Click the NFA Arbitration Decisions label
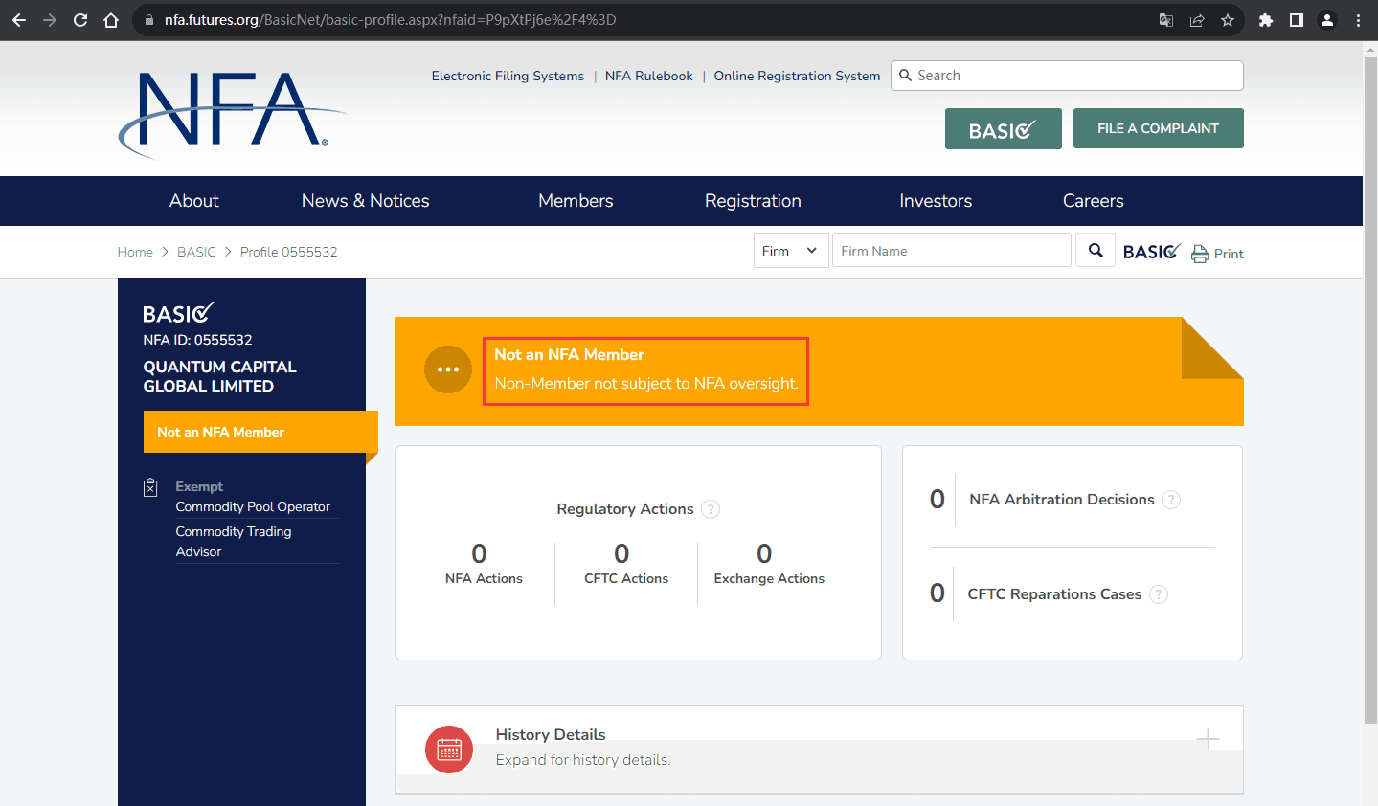The image size is (1378, 806). tap(1062, 500)
